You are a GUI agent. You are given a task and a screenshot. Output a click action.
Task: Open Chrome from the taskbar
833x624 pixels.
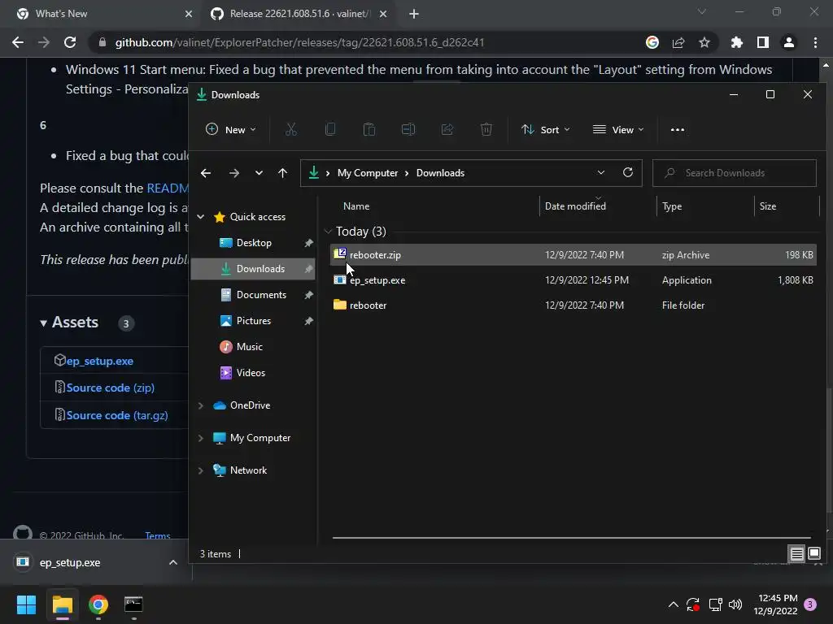98,604
